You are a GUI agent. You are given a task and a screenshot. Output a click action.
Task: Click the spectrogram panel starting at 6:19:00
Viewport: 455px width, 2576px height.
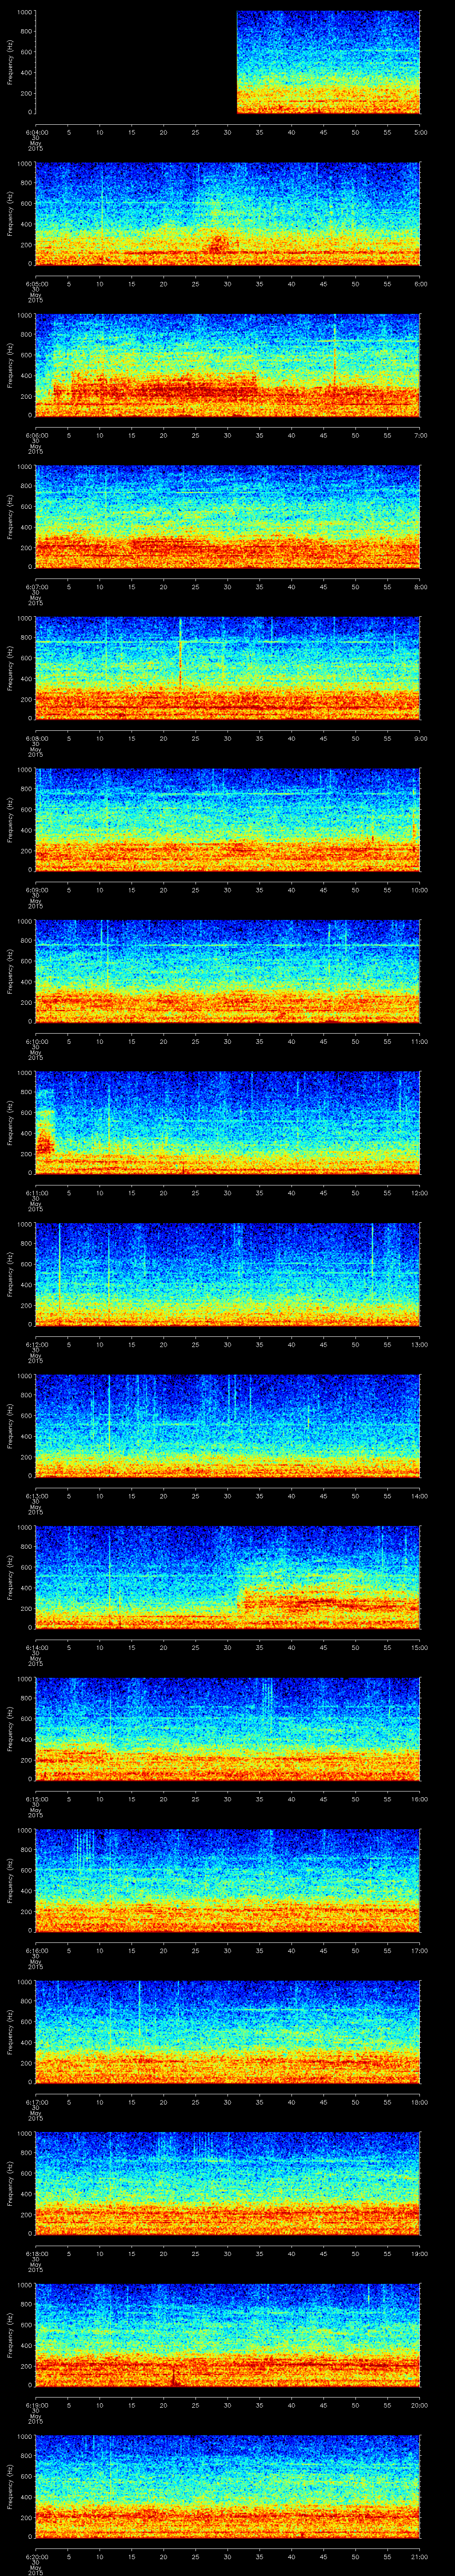click(x=228, y=2334)
